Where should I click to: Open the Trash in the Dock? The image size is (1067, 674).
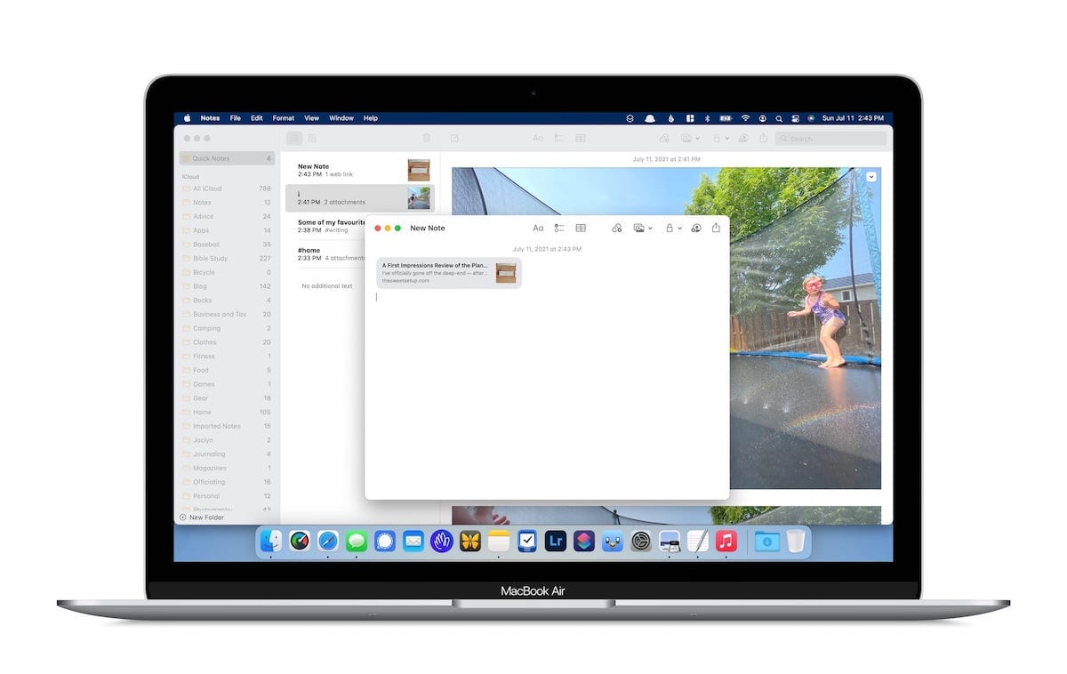pyautogui.click(x=796, y=541)
